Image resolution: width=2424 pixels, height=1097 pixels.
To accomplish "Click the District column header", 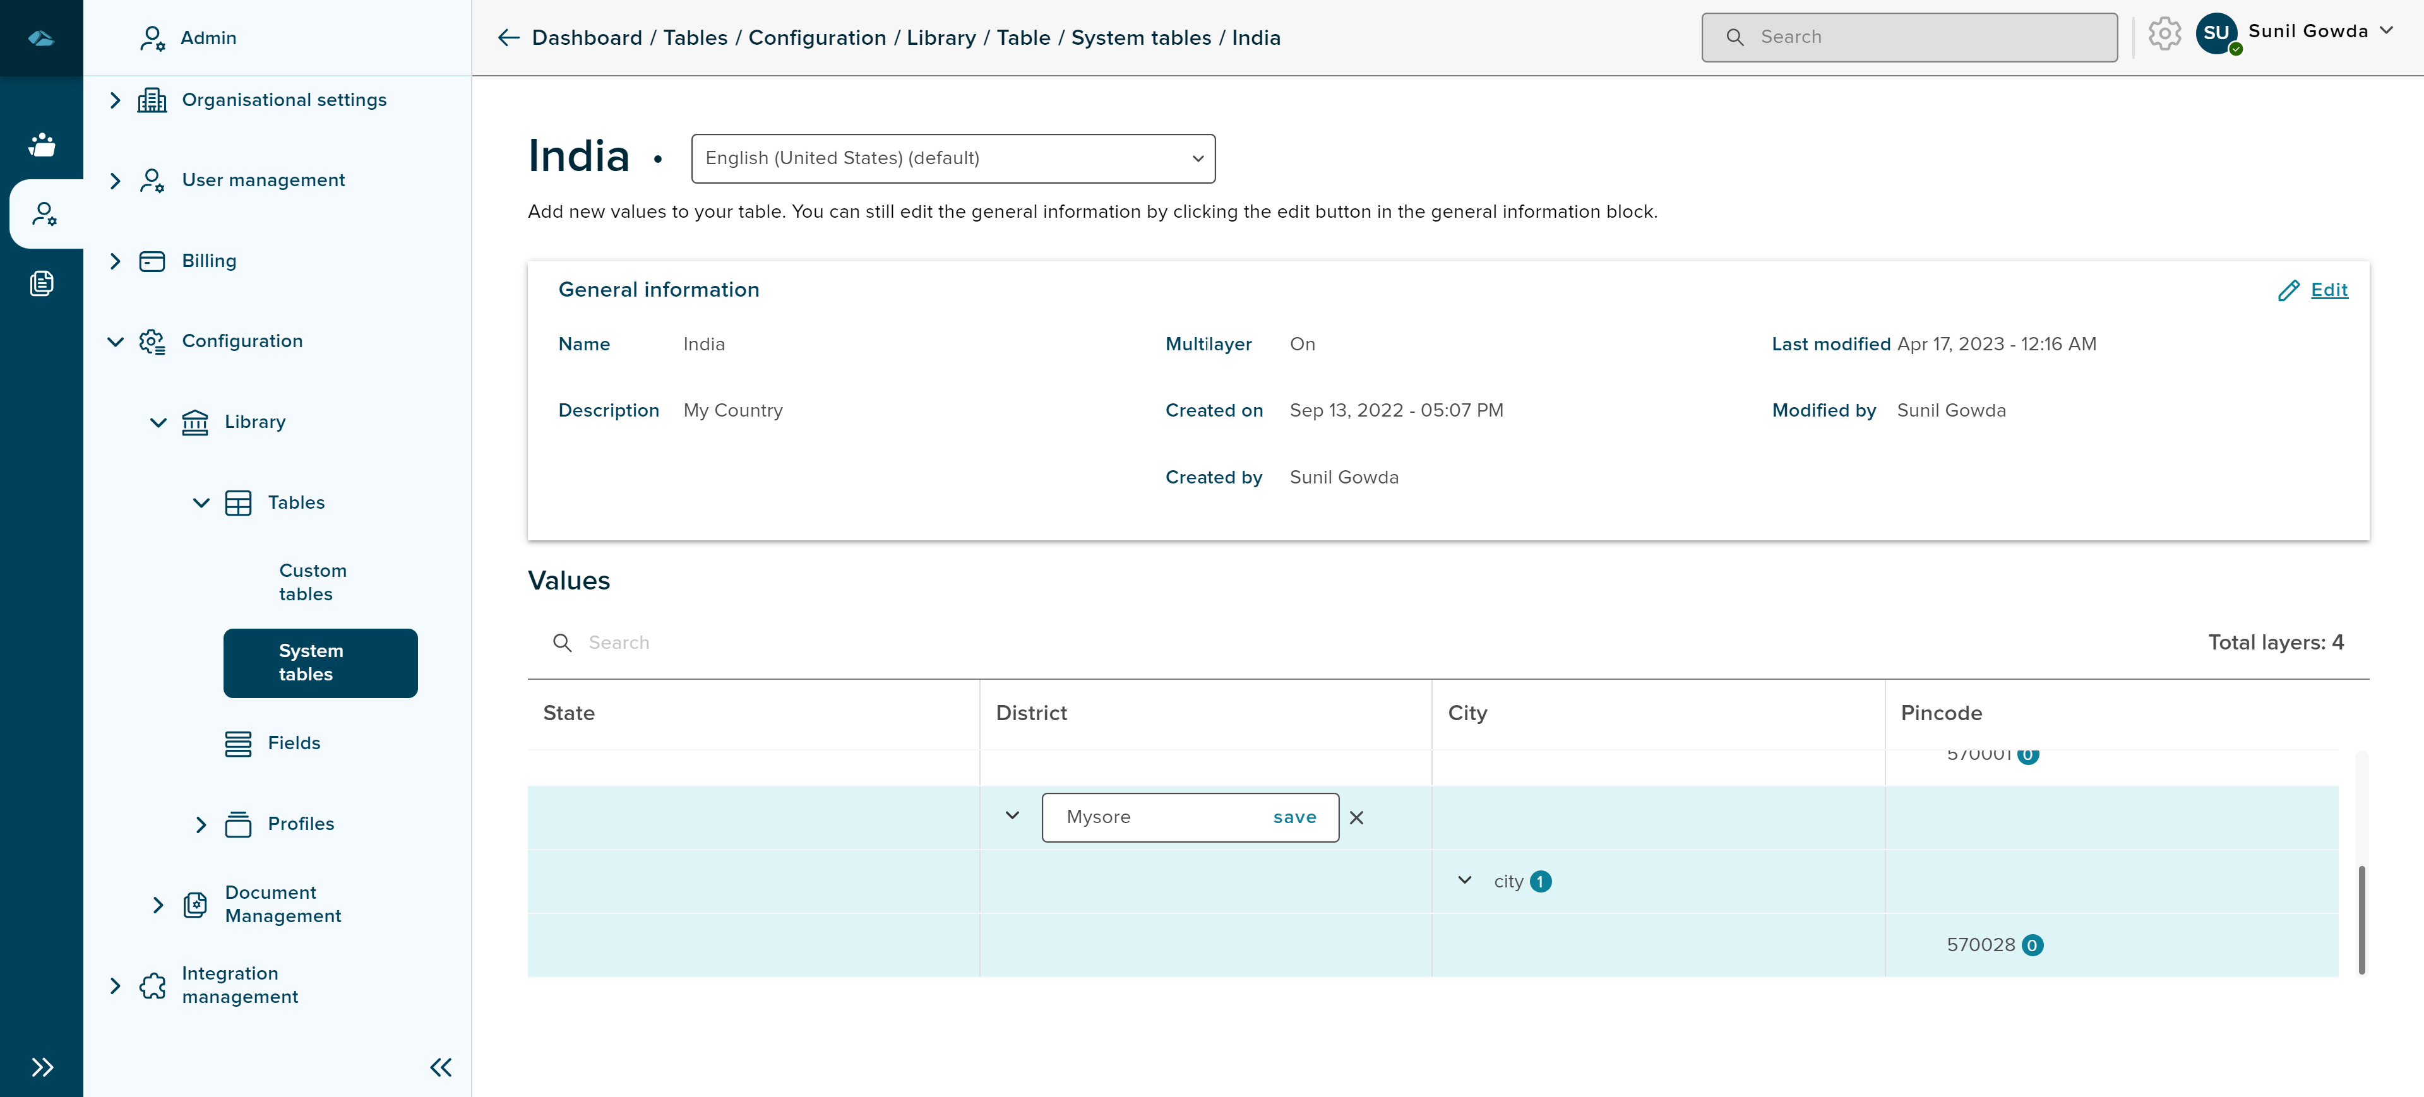I will point(1030,713).
